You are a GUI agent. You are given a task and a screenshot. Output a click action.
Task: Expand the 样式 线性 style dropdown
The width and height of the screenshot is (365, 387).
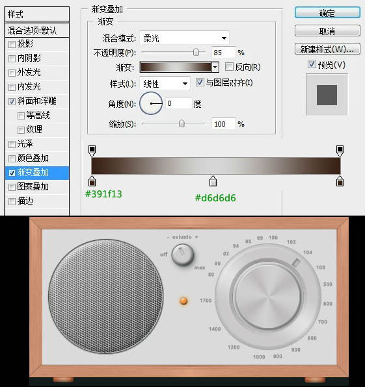(x=165, y=84)
